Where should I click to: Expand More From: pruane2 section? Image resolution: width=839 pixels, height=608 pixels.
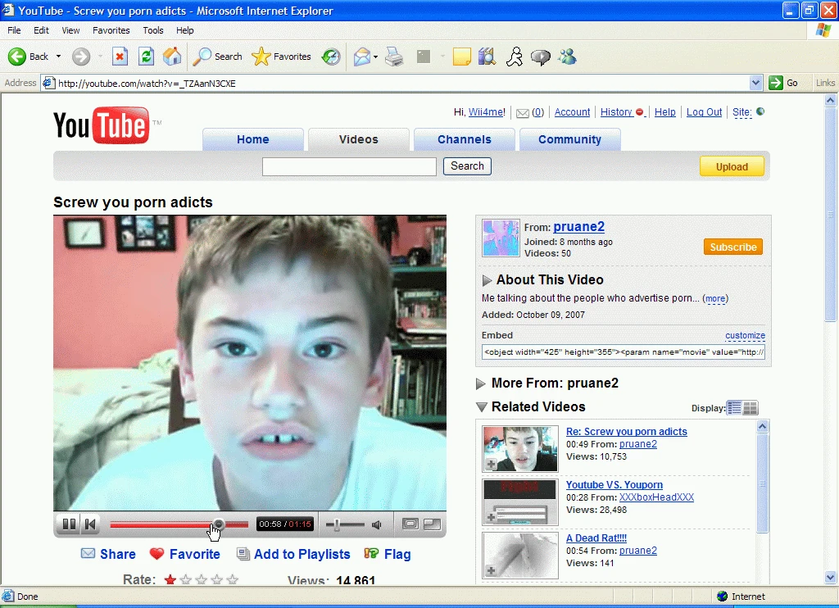(x=480, y=383)
